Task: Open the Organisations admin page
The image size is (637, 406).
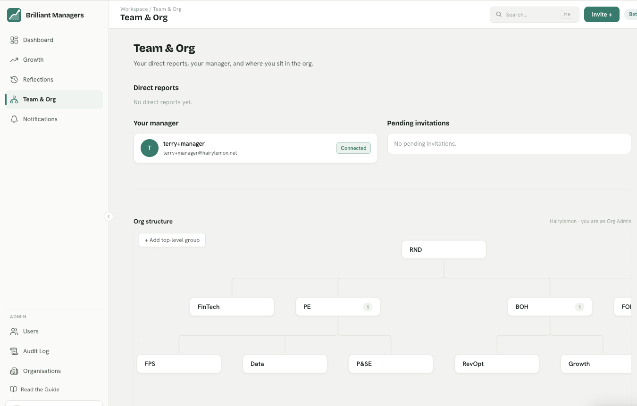Action: [54, 371]
